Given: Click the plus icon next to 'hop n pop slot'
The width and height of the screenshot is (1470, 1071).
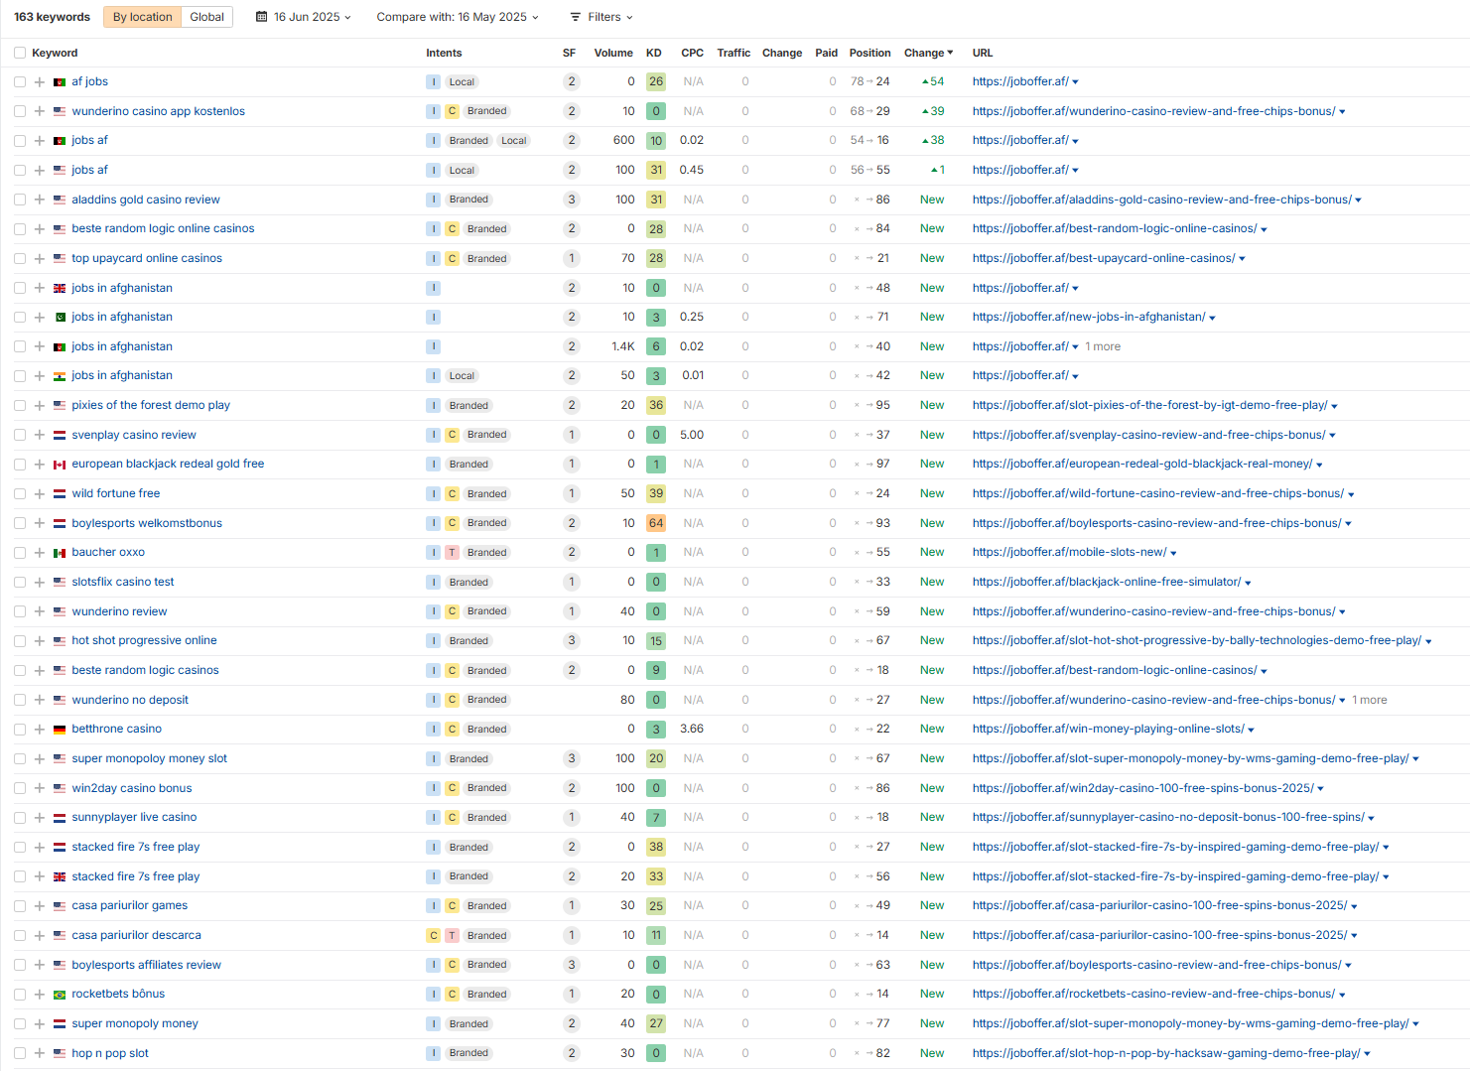Looking at the screenshot, I should point(40,1053).
